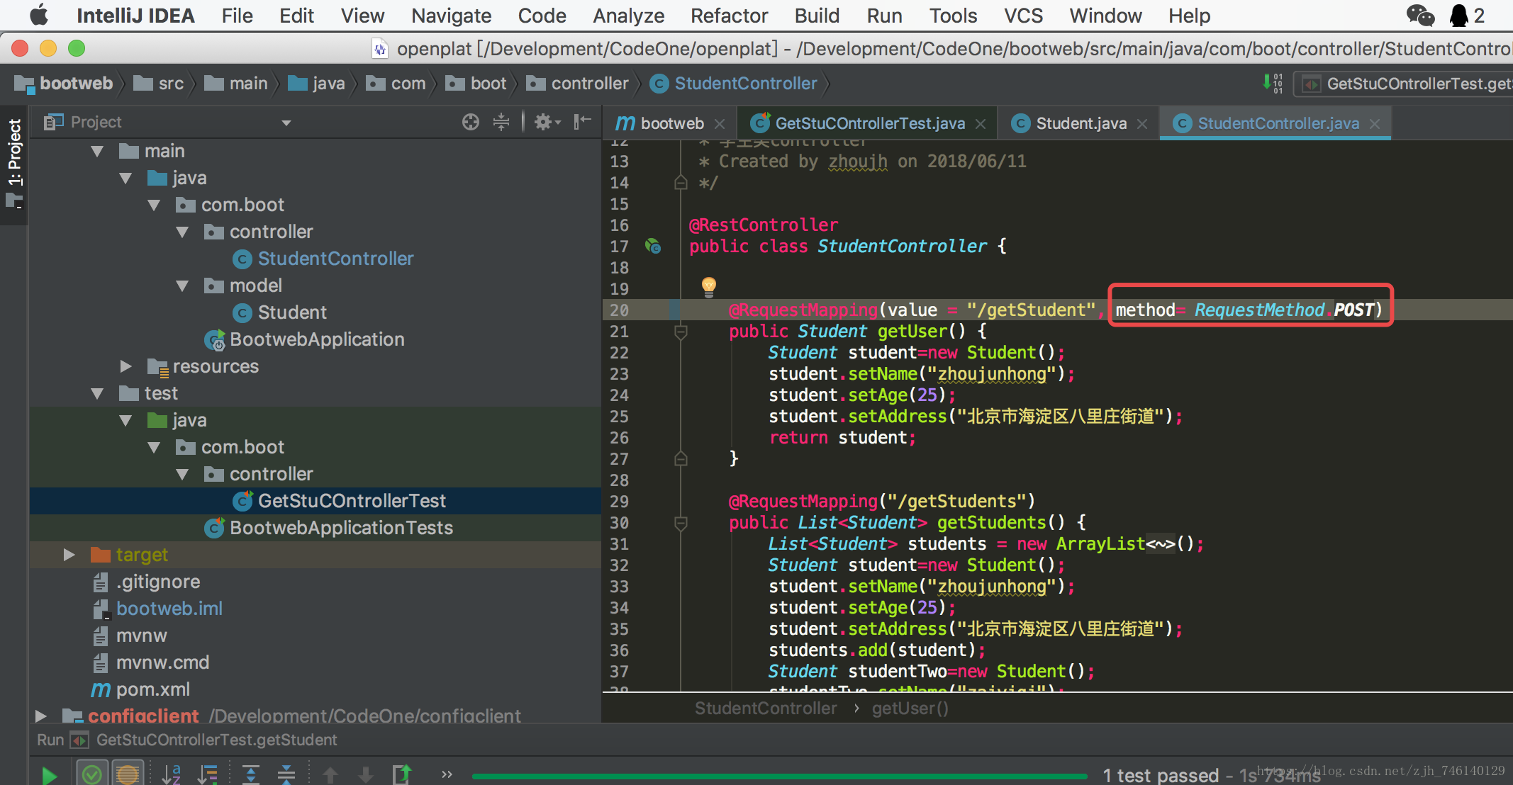Open the VCS menu
1513x785 pixels.
(x=1023, y=16)
